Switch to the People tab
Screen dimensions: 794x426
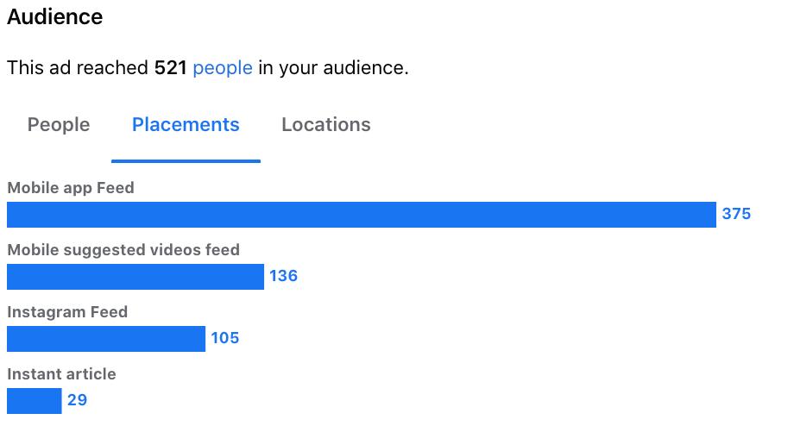pos(59,124)
